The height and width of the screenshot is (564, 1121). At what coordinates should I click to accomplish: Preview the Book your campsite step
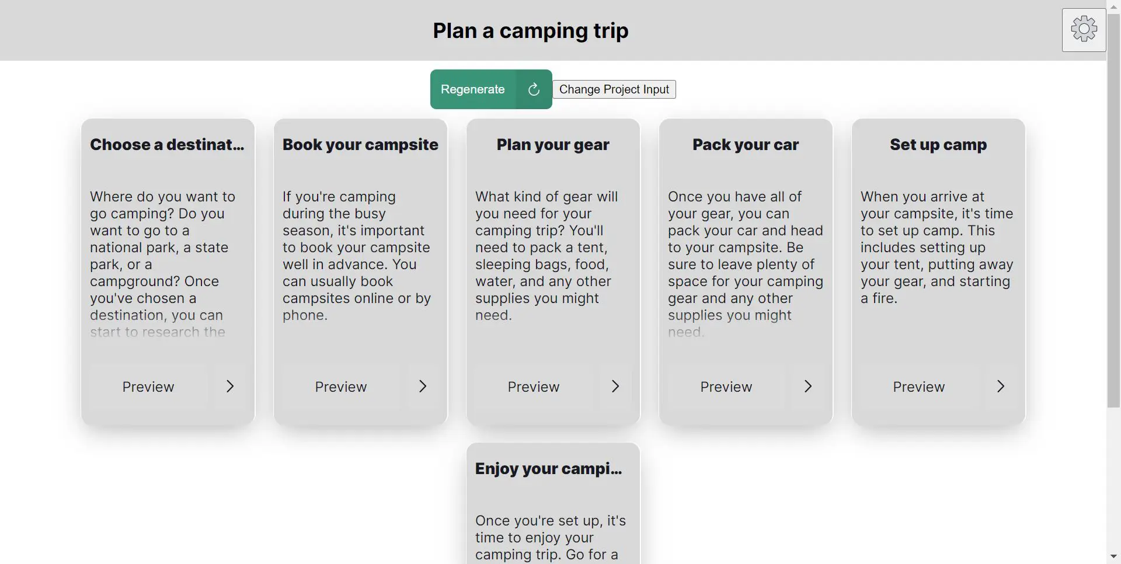[341, 387]
